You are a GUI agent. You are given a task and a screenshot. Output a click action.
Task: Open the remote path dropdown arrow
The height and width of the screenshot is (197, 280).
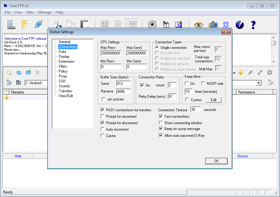pos(258,83)
